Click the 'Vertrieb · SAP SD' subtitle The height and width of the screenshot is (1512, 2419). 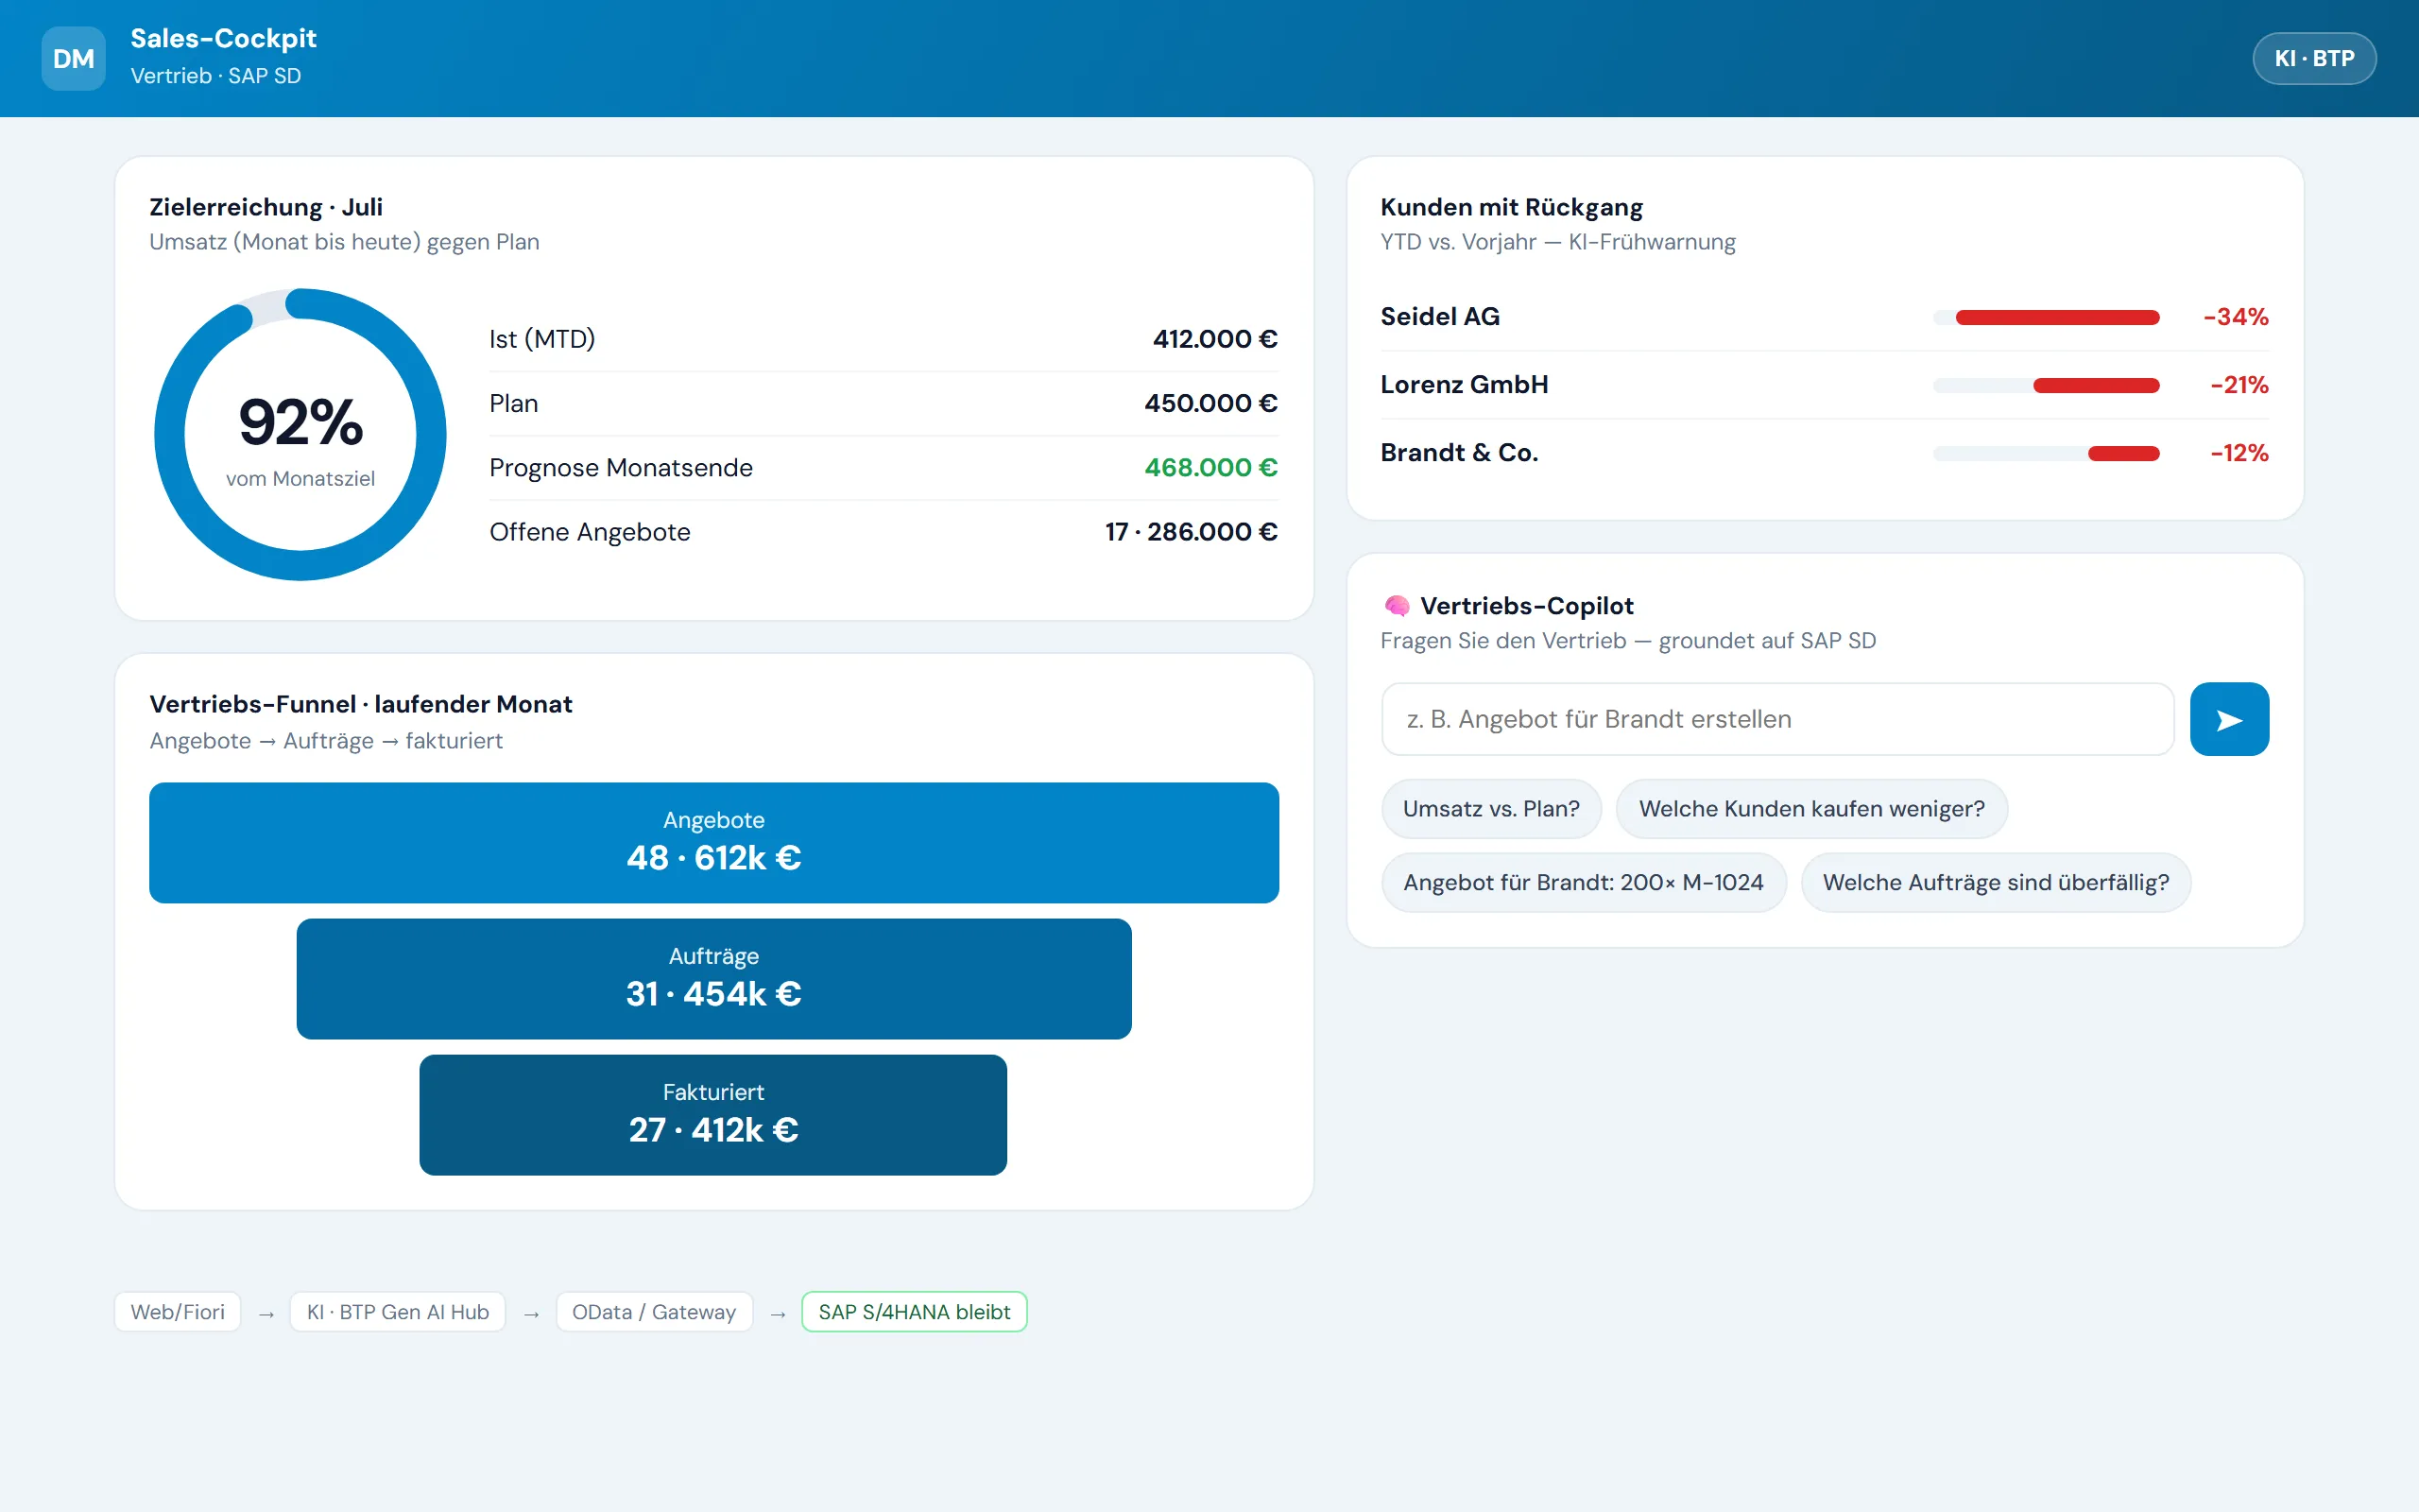click(214, 76)
